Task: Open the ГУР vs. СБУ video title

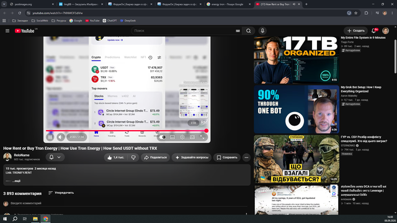Action: coord(364,139)
